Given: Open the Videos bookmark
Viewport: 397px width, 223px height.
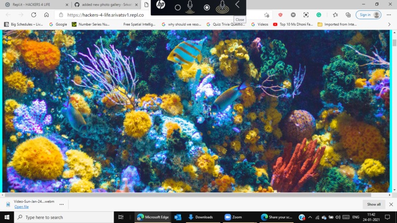Looking at the screenshot, I should coord(260,24).
